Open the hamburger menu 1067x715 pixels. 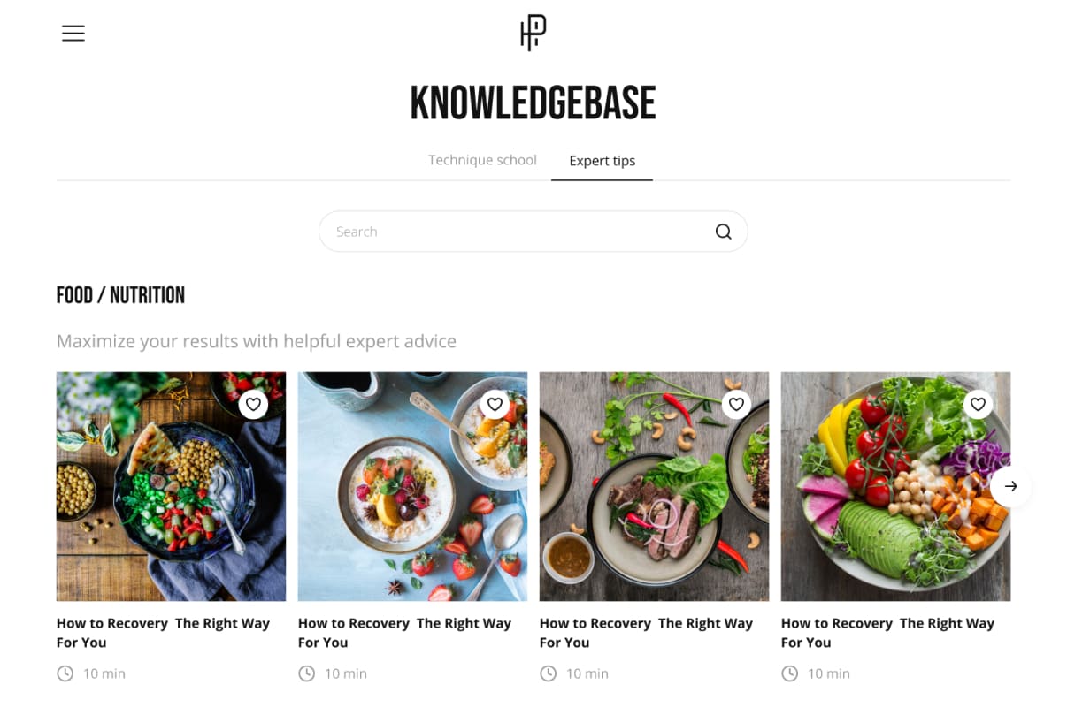(73, 34)
